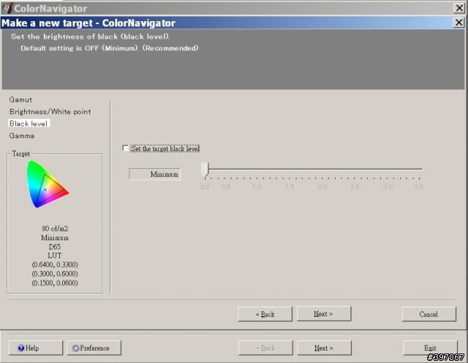Viewport: 468px width, 363px height.
Task: Open the Preference dialog
Action: pyautogui.click(x=94, y=348)
